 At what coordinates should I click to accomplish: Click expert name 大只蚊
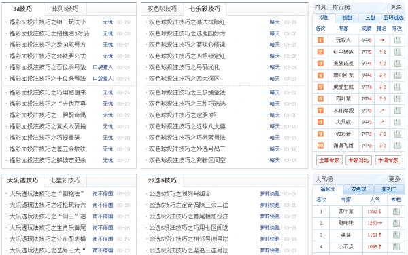343,122
